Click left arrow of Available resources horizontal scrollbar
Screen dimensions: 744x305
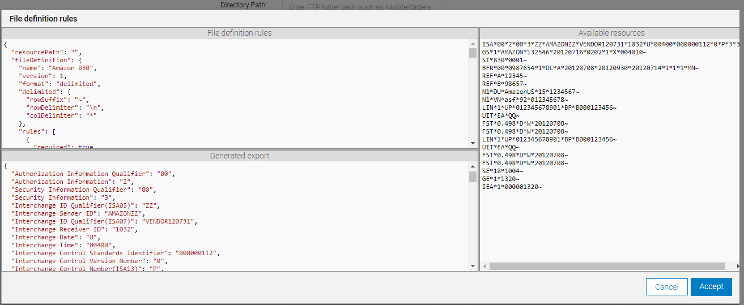pos(484,266)
